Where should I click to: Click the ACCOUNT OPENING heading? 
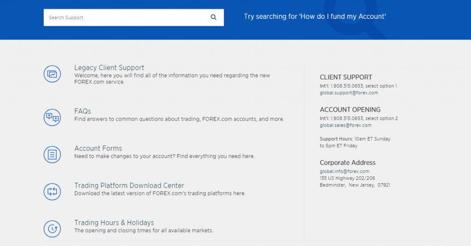click(350, 110)
